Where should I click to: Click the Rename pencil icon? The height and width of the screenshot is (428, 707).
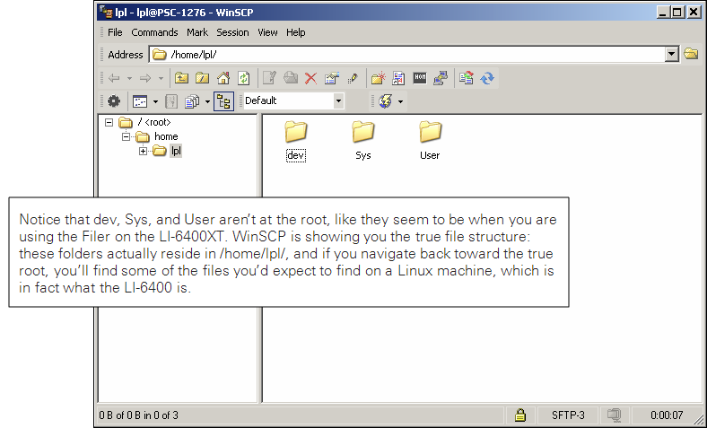[x=352, y=78]
